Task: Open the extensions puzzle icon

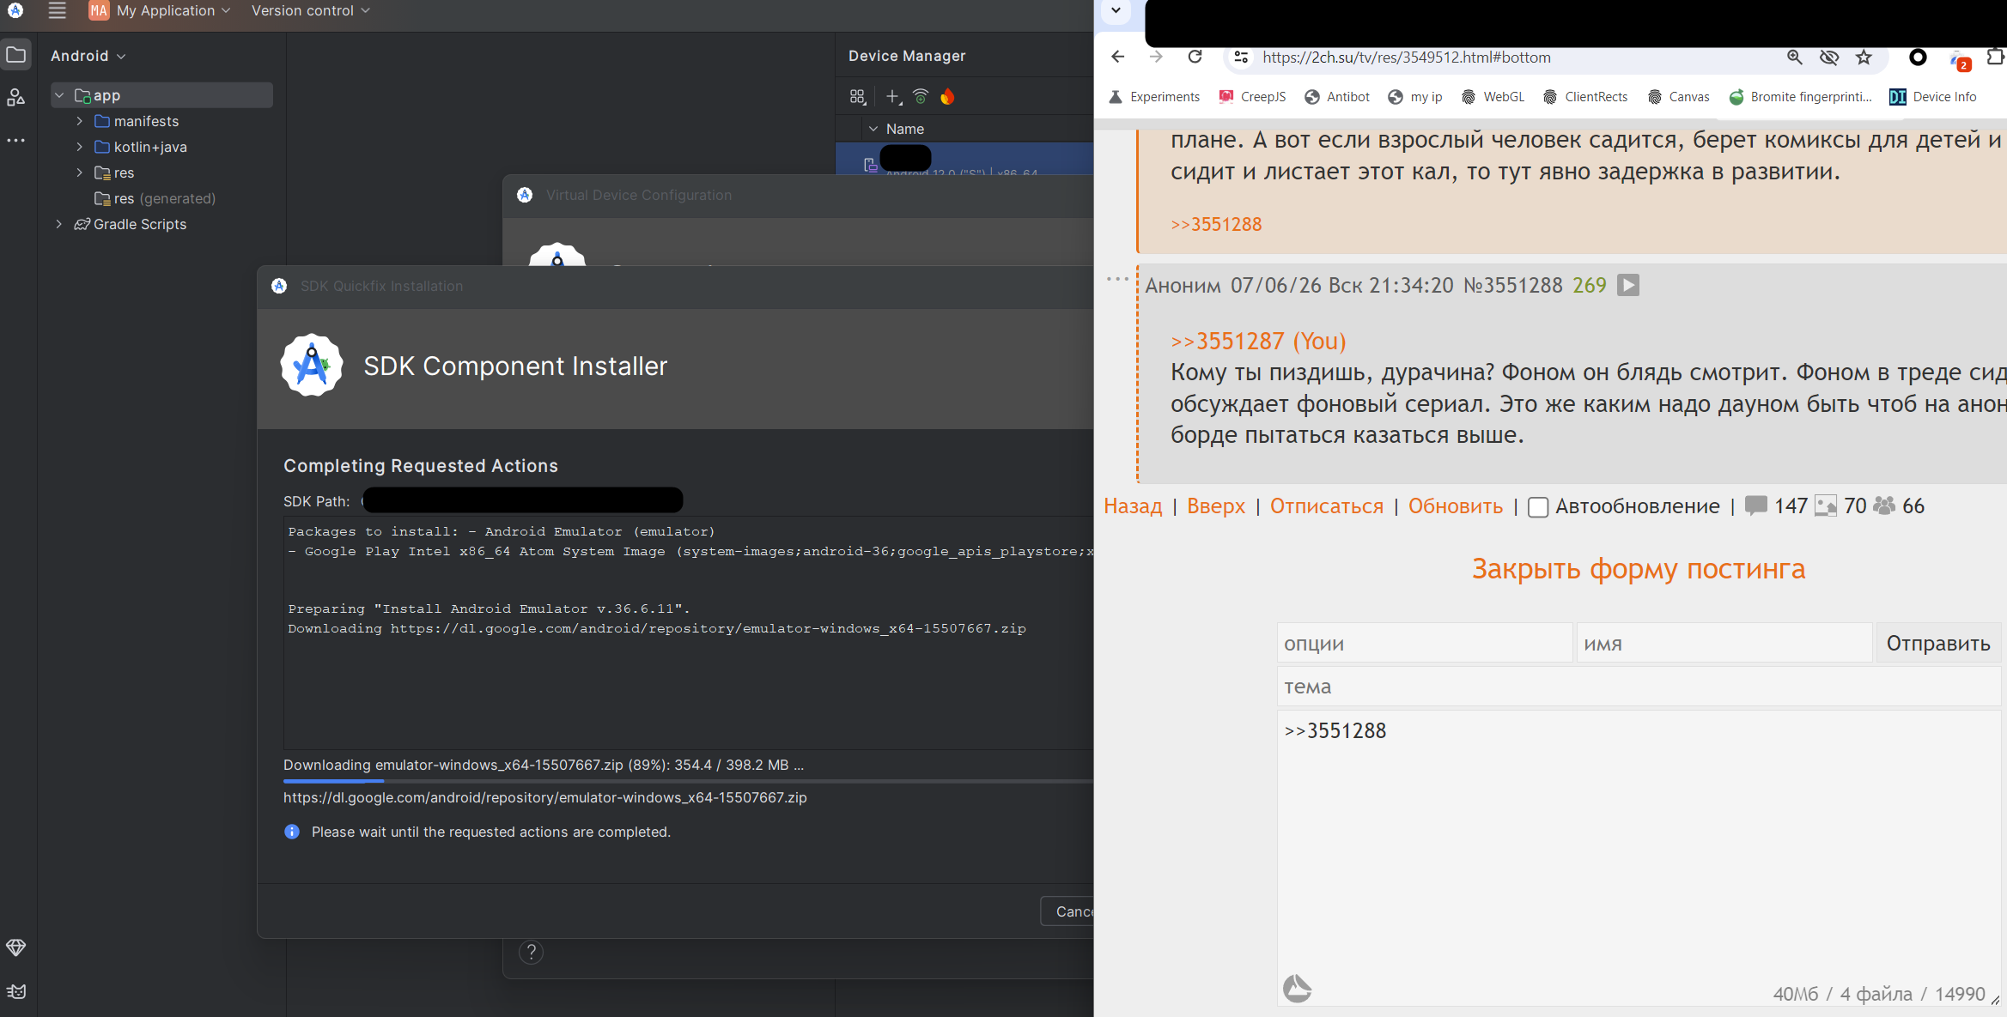Action: (x=1996, y=57)
